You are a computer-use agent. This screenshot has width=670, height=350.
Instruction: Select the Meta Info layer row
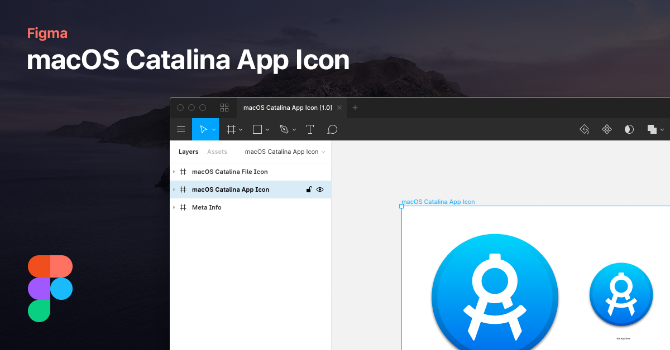pos(250,207)
